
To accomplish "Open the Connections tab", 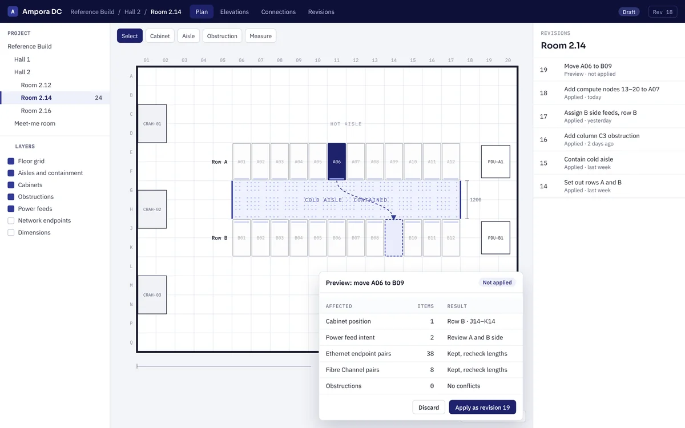I will click(279, 11).
